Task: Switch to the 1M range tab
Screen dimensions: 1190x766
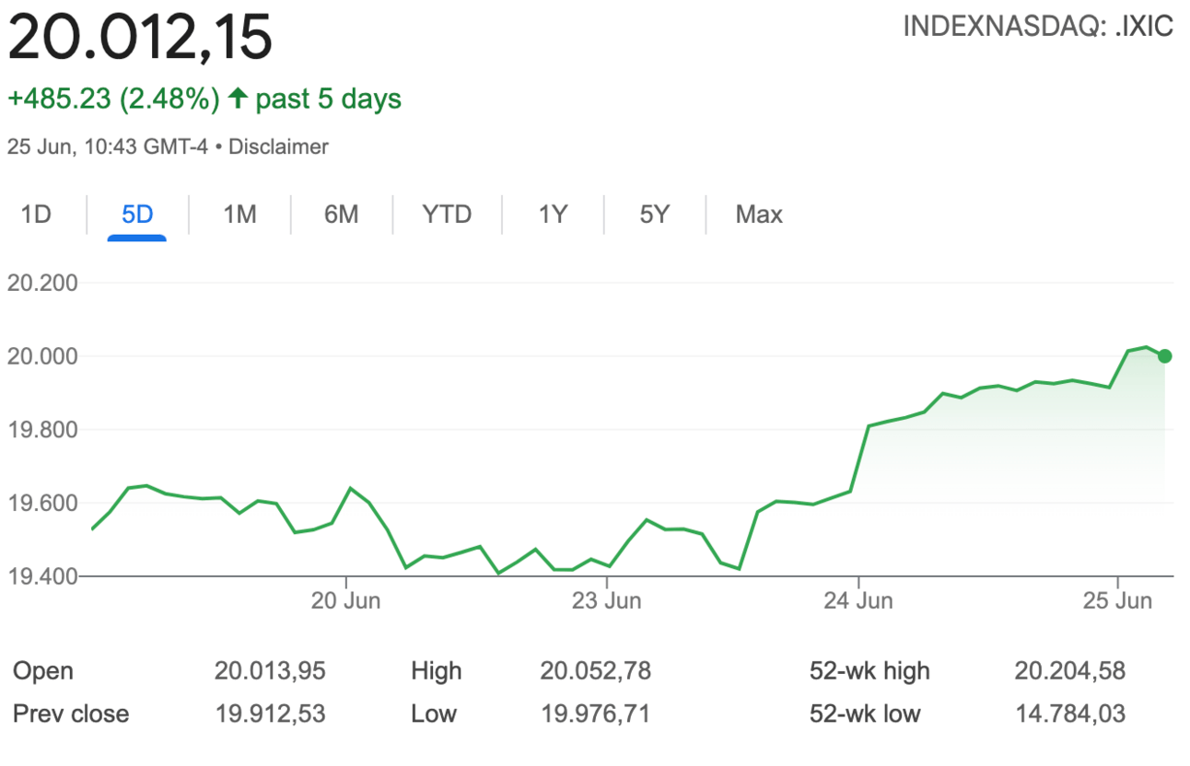Action: (x=239, y=215)
